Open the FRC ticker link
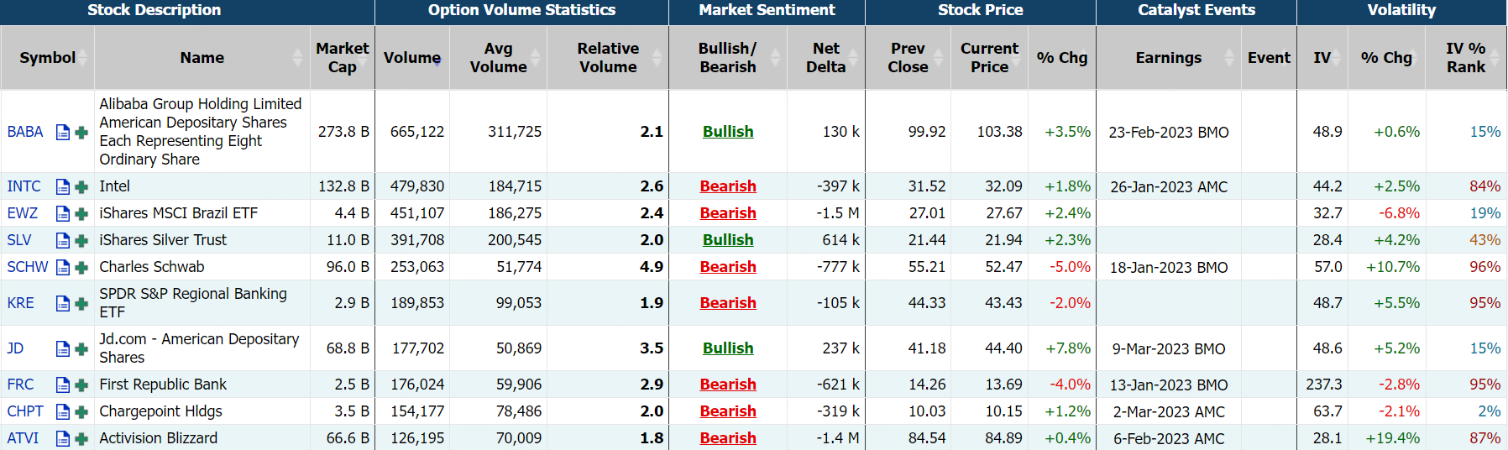Image resolution: width=1508 pixels, height=450 pixels. 21,385
